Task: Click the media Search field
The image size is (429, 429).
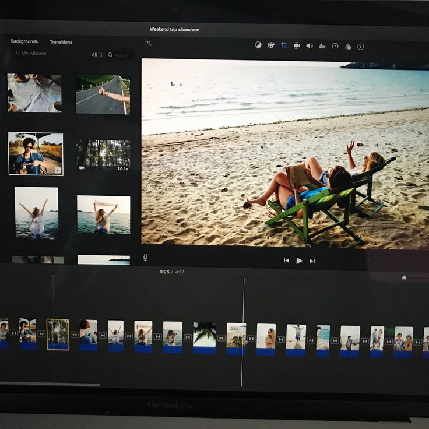Action: [x=120, y=55]
